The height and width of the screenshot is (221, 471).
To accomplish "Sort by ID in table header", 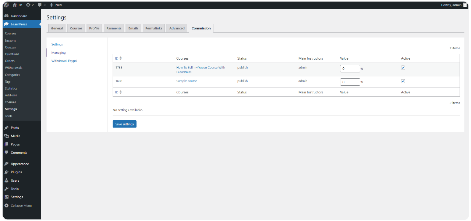I will [x=118, y=58].
